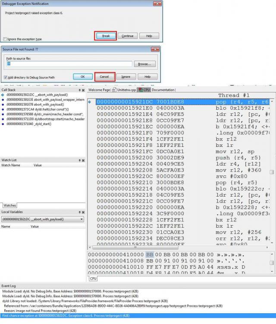
Task: Select the 'mov r12, #360' instruction line
Action: [x=182, y=170]
